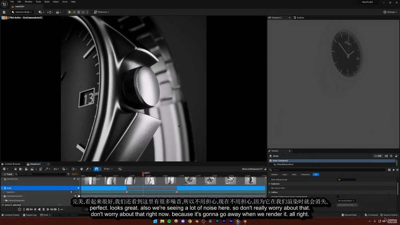Open play options three-dot menu

[87, 12]
